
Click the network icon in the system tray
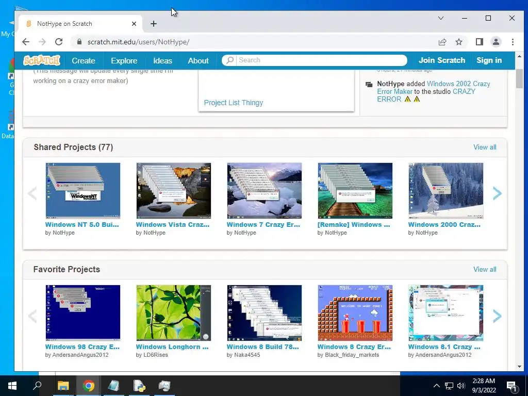(449, 386)
